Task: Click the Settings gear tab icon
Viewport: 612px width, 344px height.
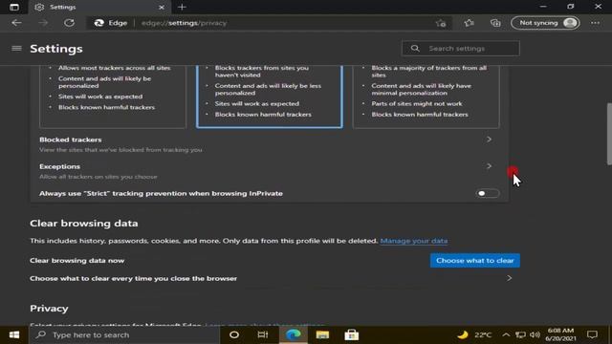Action: 39,7
